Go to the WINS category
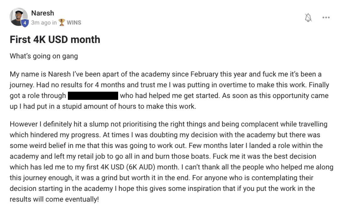345x211 pixels. point(74,22)
